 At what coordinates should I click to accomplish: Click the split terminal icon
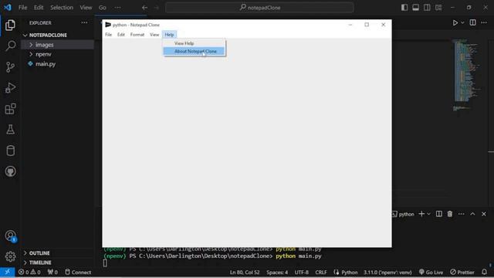(x=439, y=214)
